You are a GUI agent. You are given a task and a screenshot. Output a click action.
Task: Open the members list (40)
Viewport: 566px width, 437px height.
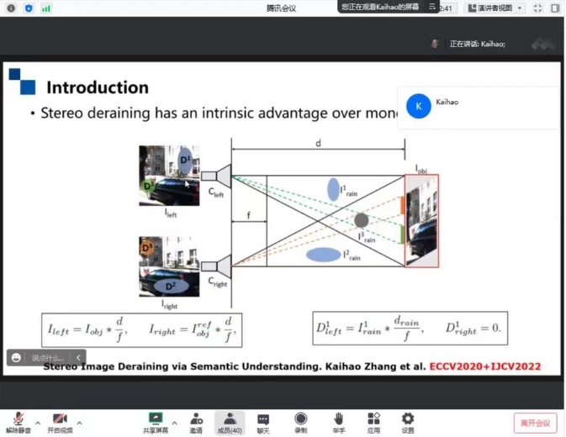point(229,419)
